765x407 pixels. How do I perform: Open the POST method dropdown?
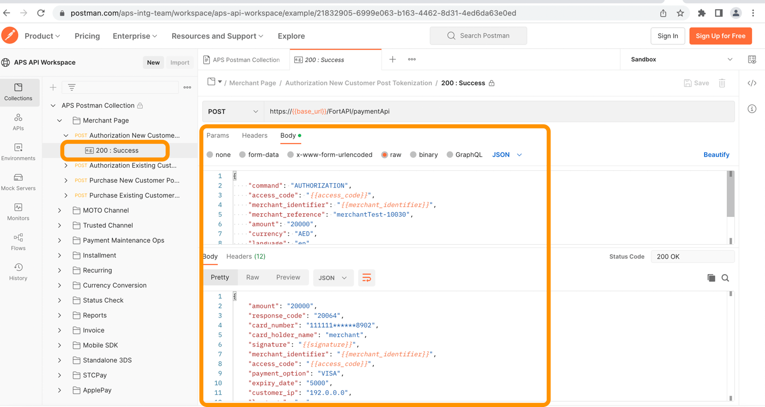click(233, 111)
